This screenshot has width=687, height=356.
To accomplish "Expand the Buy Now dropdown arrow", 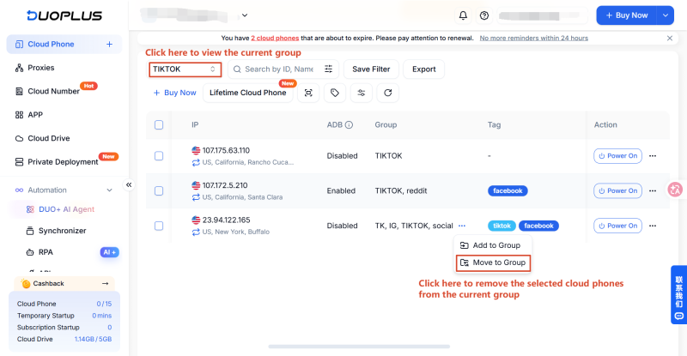I will pos(665,15).
